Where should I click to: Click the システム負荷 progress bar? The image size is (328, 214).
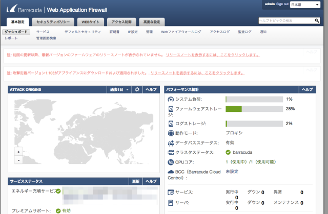click(x=254, y=99)
